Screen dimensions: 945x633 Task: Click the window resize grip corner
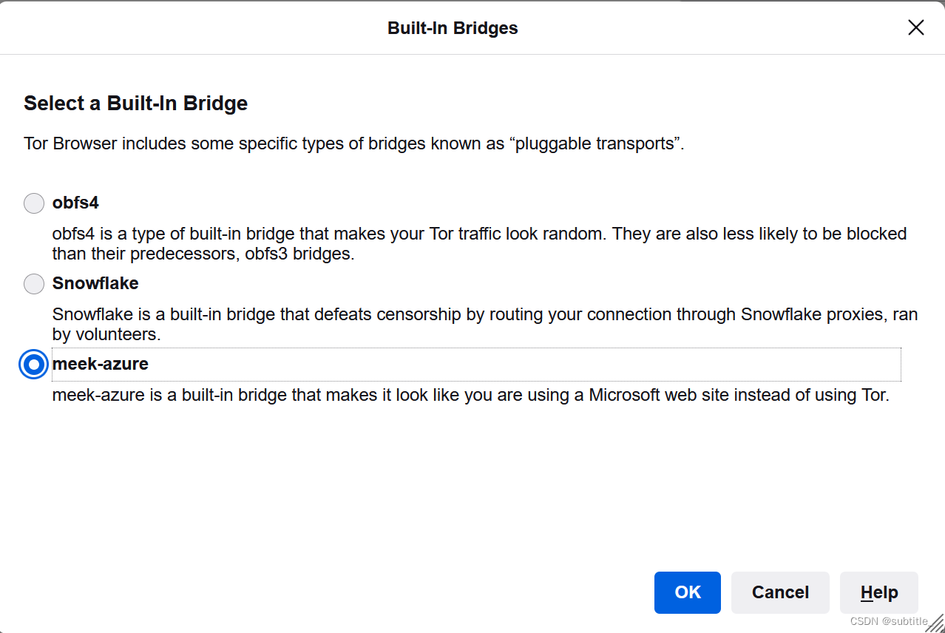(935, 623)
